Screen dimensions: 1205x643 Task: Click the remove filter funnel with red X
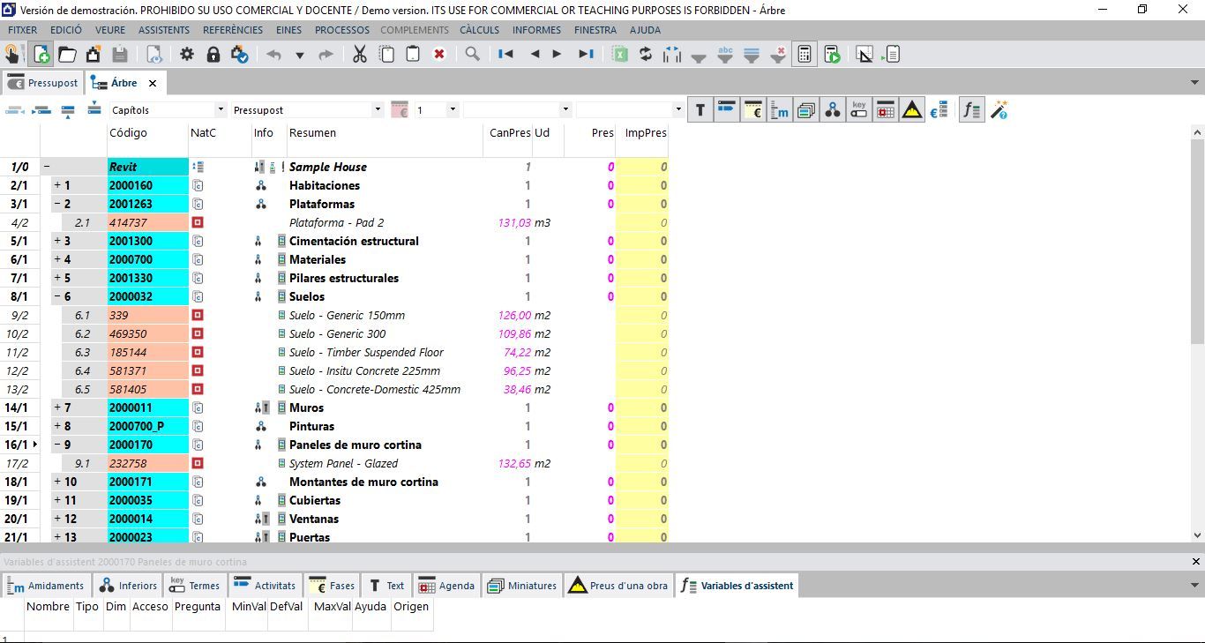[x=778, y=55]
